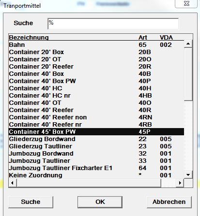This screenshot has width=200, height=216.
Task: Pick Container 40' Reefer non entry
Action: coord(96,117)
